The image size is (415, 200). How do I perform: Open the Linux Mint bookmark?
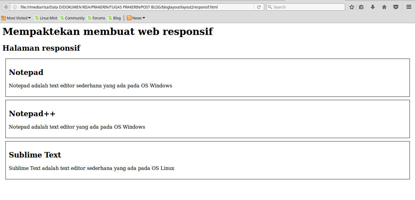click(46, 18)
